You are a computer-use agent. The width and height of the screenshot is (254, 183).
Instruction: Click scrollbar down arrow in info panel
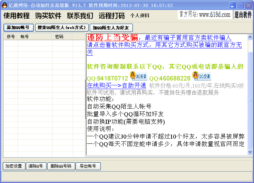(250, 152)
